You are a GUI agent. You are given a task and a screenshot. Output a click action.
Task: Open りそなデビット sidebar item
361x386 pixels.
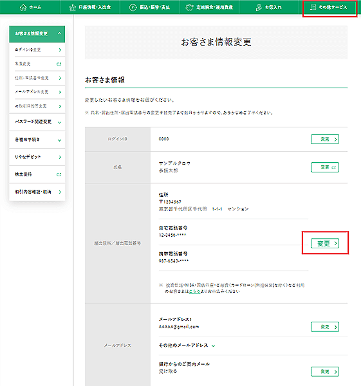pyautogui.click(x=37, y=157)
